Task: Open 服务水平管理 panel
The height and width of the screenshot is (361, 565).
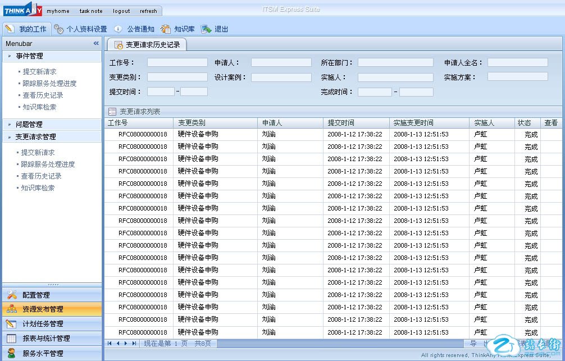Action: [52, 354]
